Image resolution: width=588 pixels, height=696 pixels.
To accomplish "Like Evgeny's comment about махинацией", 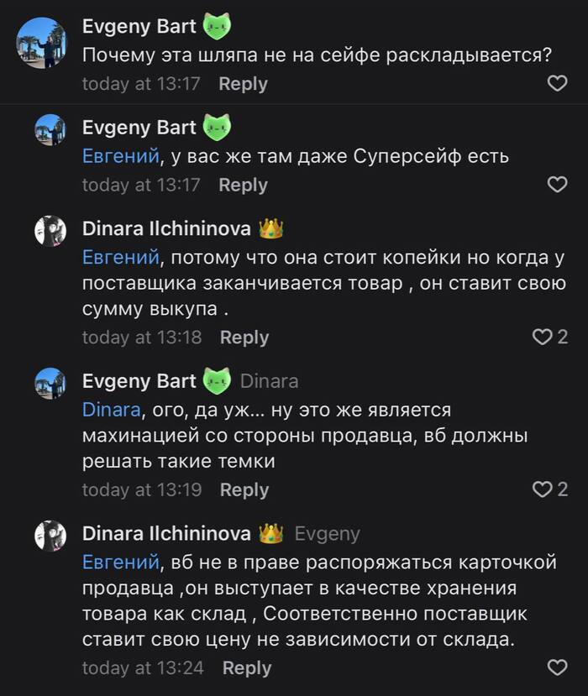I will coord(542,489).
